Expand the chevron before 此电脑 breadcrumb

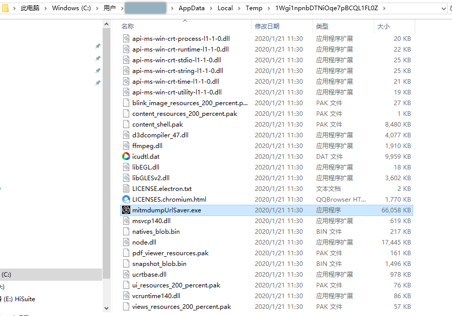(x=14, y=8)
